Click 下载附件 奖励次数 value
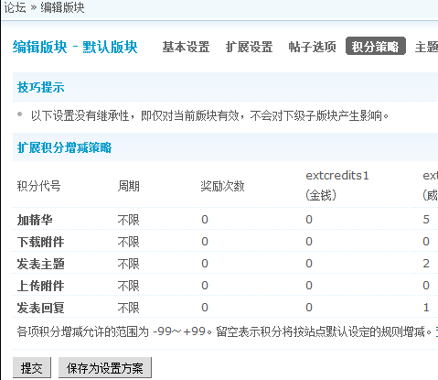Image resolution: width=438 pixels, height=380 pixels. pyautogui.click(x=205, y=242)
